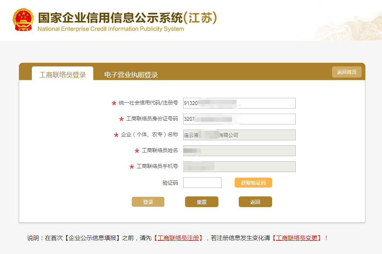Screen dimensions: 382x254
Task: Click the 获取验证码 button
Action: point(253,182)
